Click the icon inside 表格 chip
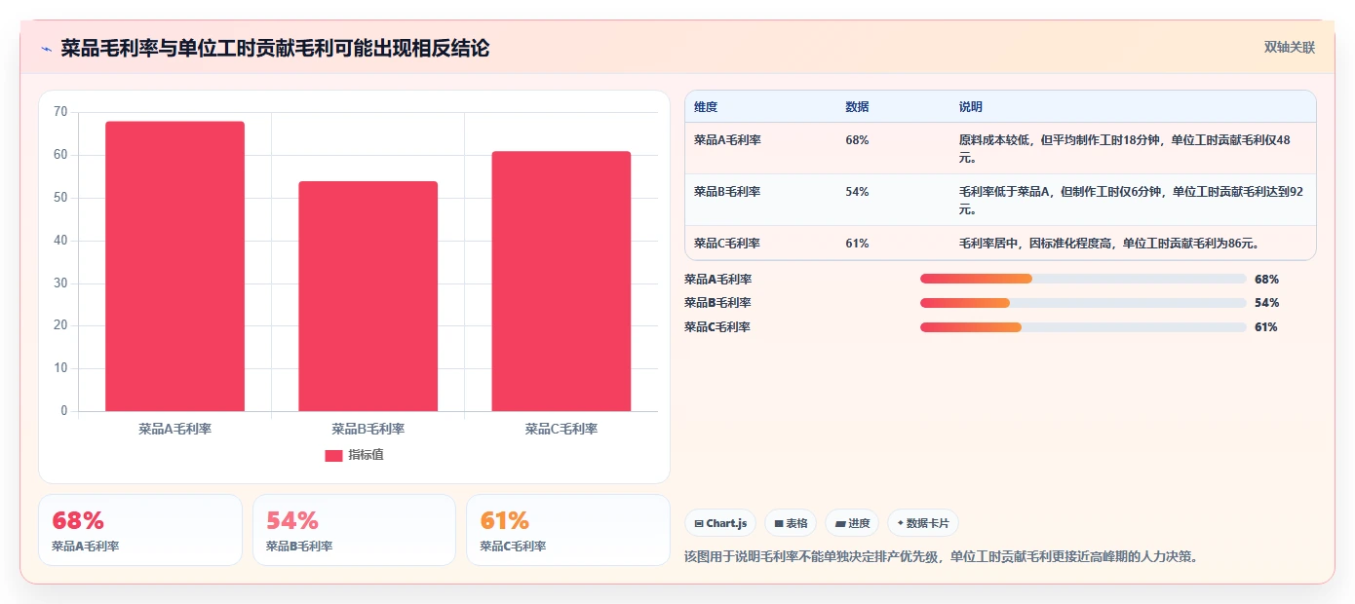This screenshot has width=1355, height=604. (779, 524)
